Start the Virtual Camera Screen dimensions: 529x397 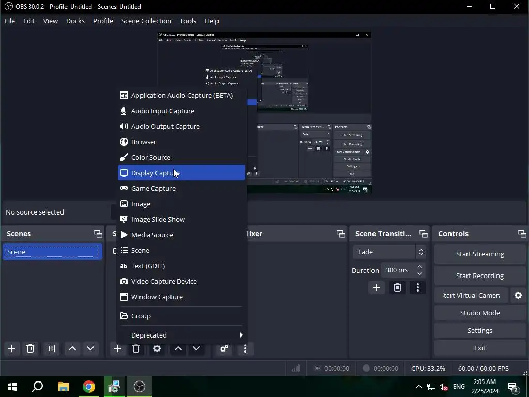pyautogui.click(x=471, y=295)
